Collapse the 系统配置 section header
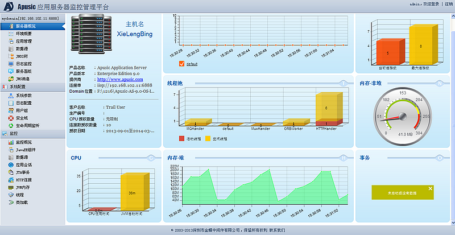The image size is (455, 235). point(32,86)
